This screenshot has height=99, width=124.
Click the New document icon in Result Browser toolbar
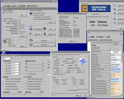coord(89,37)
